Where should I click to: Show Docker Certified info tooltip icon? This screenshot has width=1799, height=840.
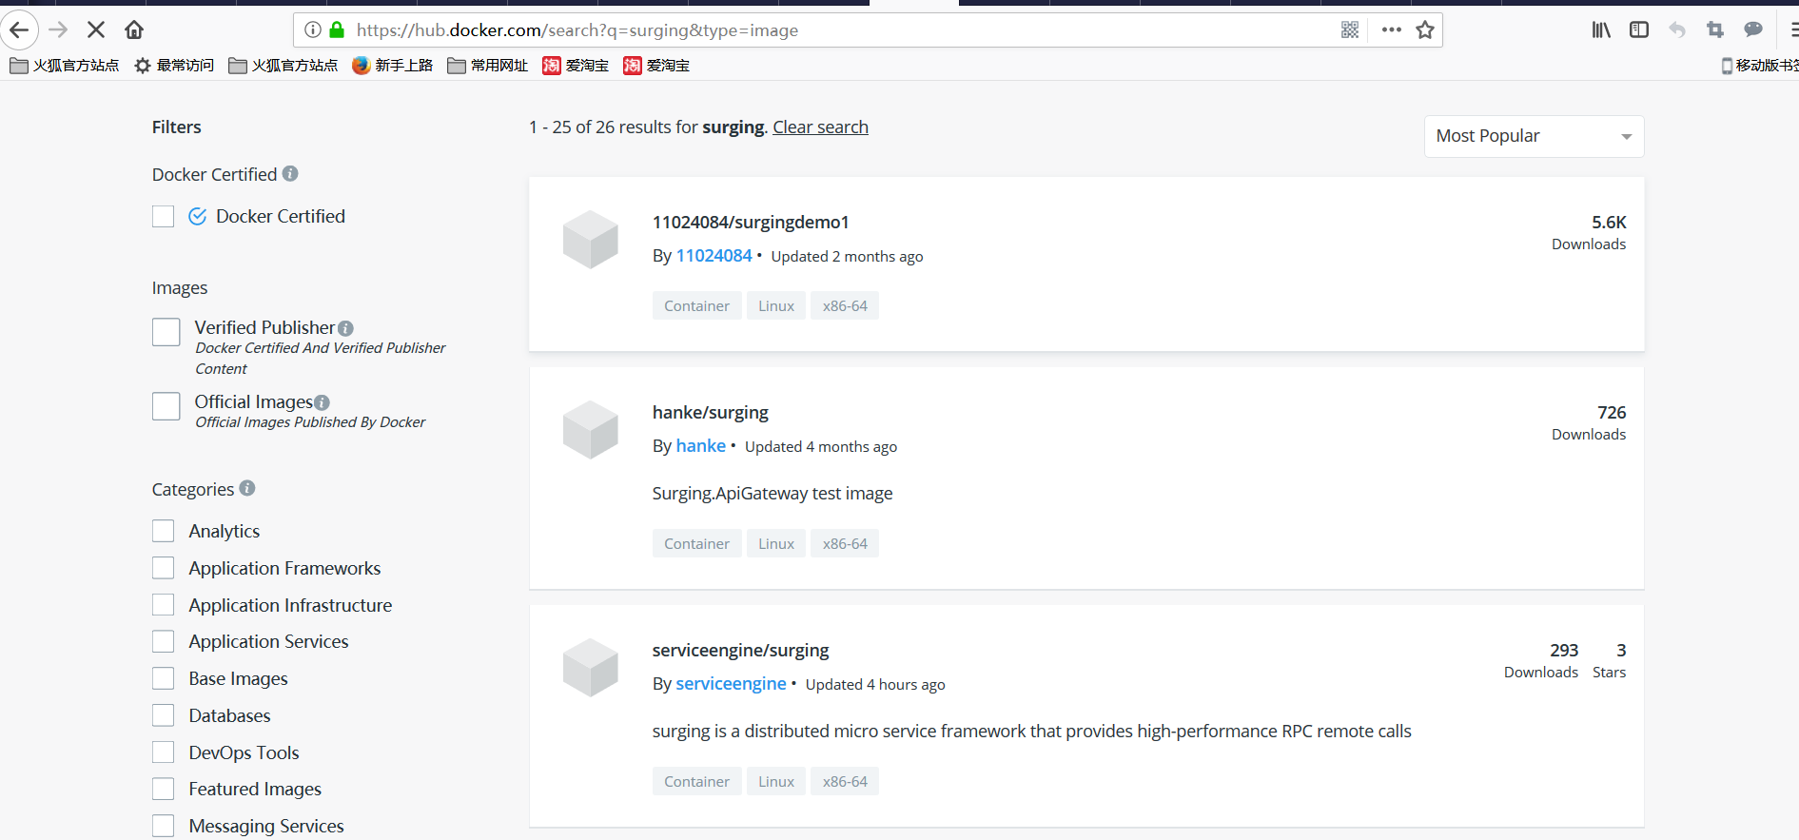290,174
